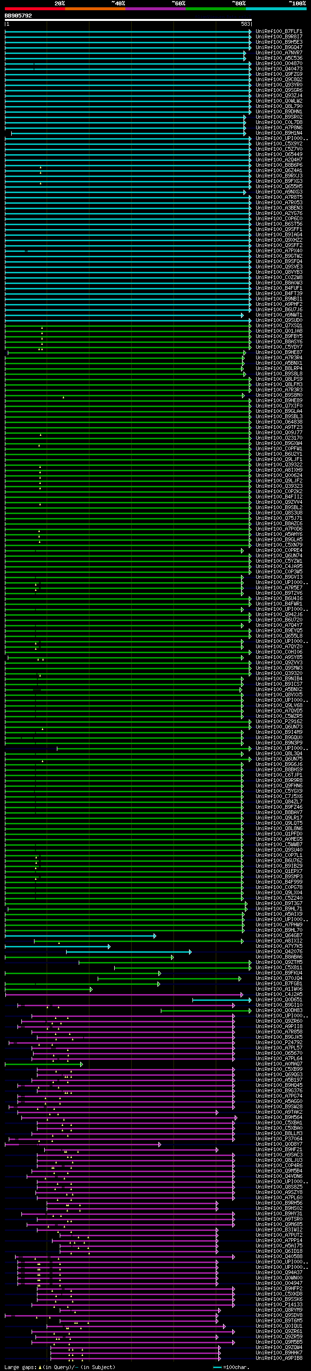The height and width of the screenshot is (1371, 311).
Task: Open the UniRef100_B3IWI2 entry
Action: pyautogui.click(x=278, y=1229)
